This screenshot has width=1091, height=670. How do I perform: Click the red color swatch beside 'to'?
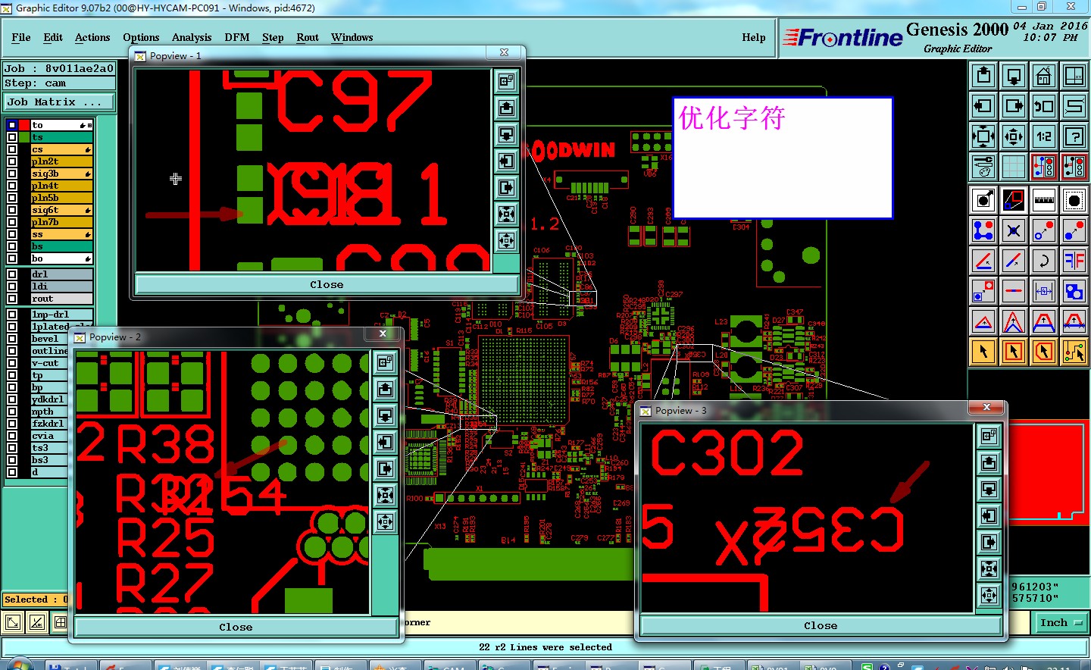click(25, 125)
